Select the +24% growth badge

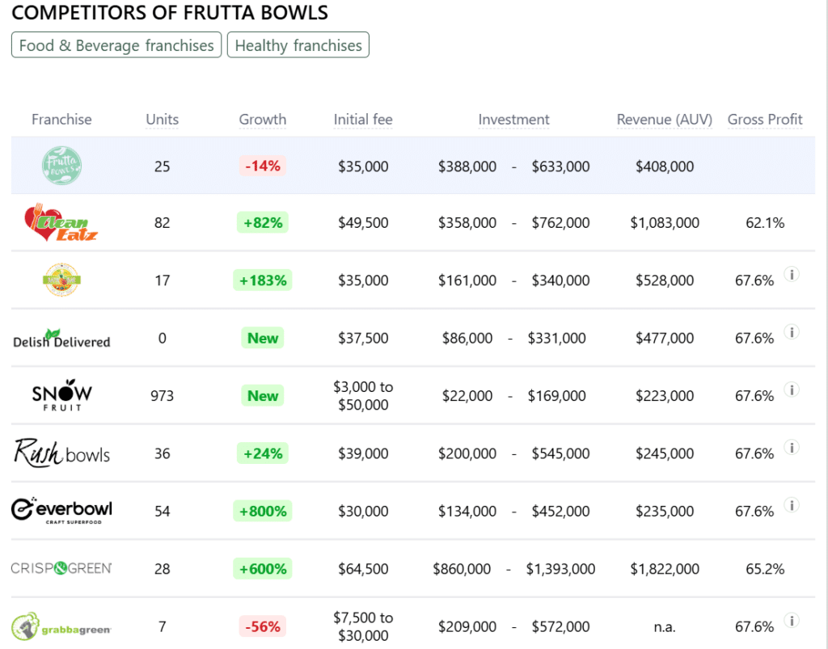point(263,453)
